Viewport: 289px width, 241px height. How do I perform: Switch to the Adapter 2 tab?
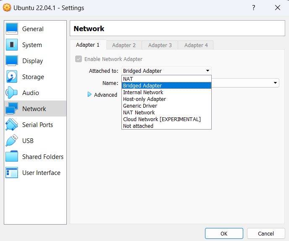pyautogui.click(x=124, y=45)
